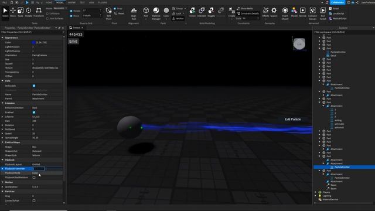Open Collision Groups editor

coord(312,13)
